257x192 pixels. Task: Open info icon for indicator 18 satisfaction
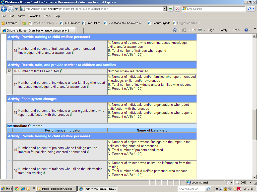click(x=71, y=114)
